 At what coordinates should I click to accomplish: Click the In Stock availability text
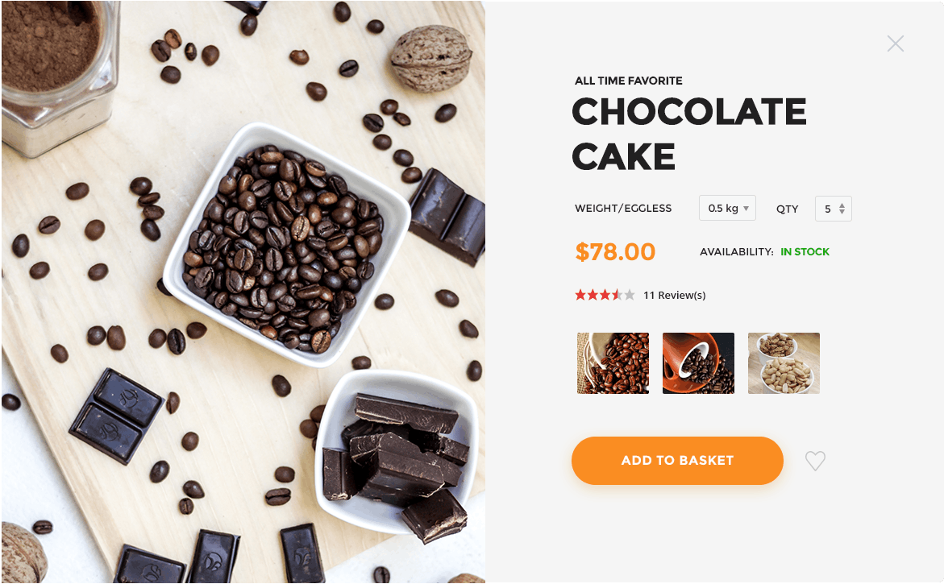tap(805, 252)
